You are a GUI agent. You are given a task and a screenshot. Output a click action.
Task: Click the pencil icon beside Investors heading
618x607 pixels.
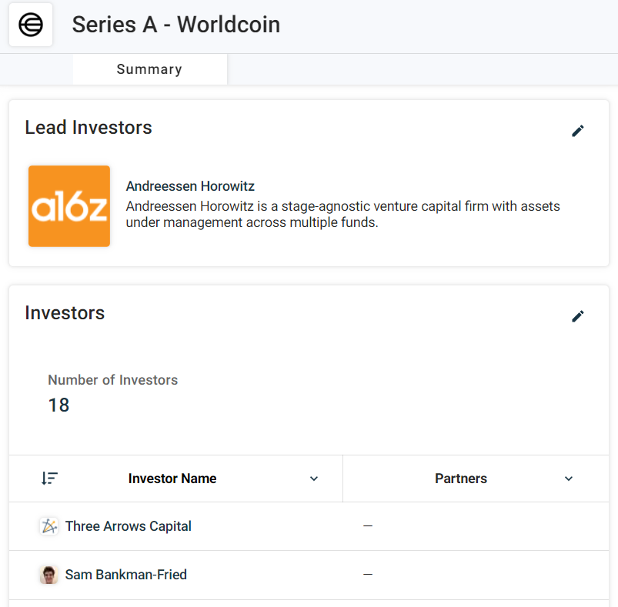578,316
